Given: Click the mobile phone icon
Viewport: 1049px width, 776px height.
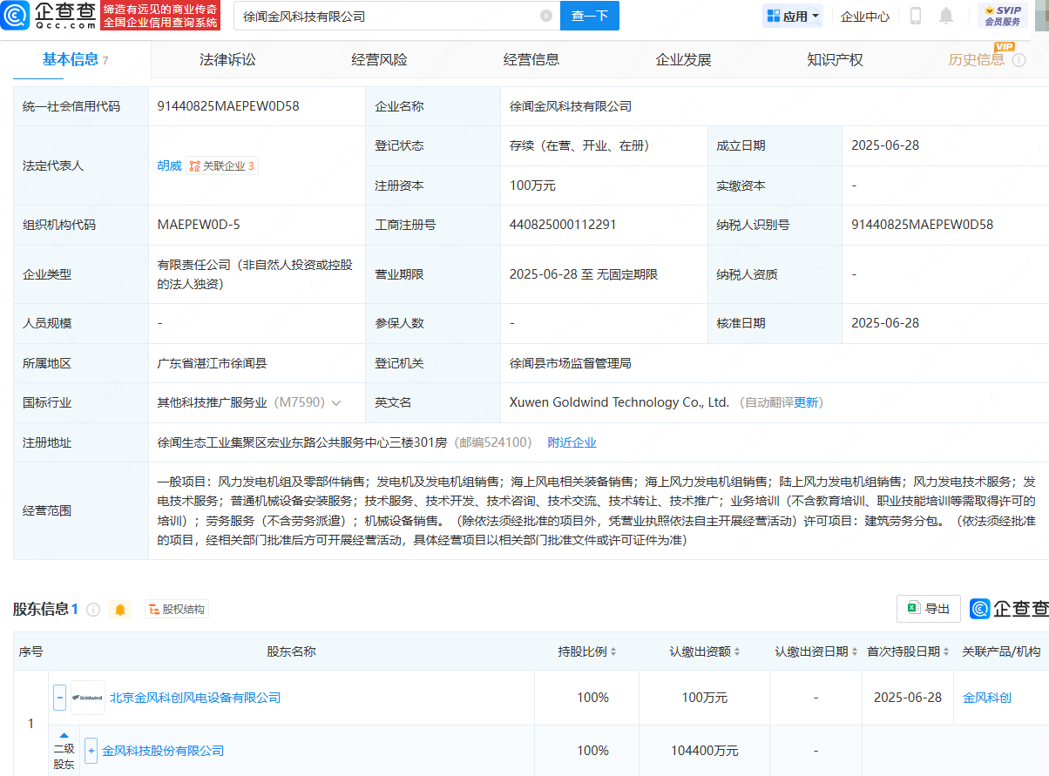Looking at the screenshot, I should (916, 16).
